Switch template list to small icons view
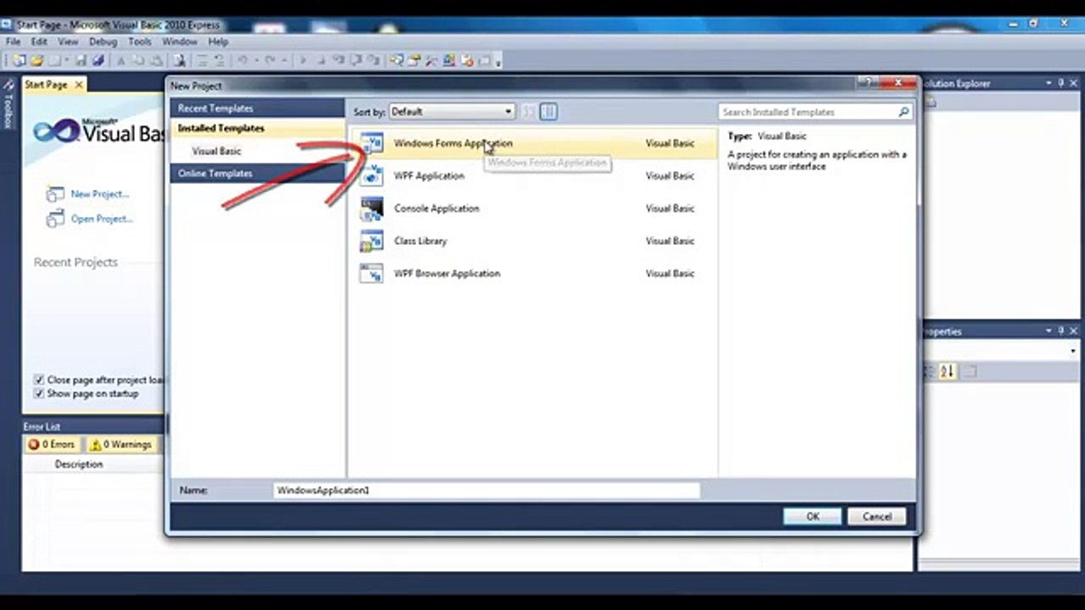Image resolution: width=1085 pixels, height=610 pixels. (528, 111)
